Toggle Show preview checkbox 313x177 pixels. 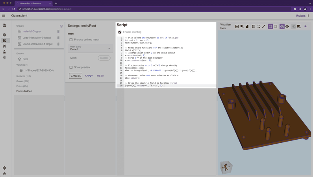click(71, 67)
